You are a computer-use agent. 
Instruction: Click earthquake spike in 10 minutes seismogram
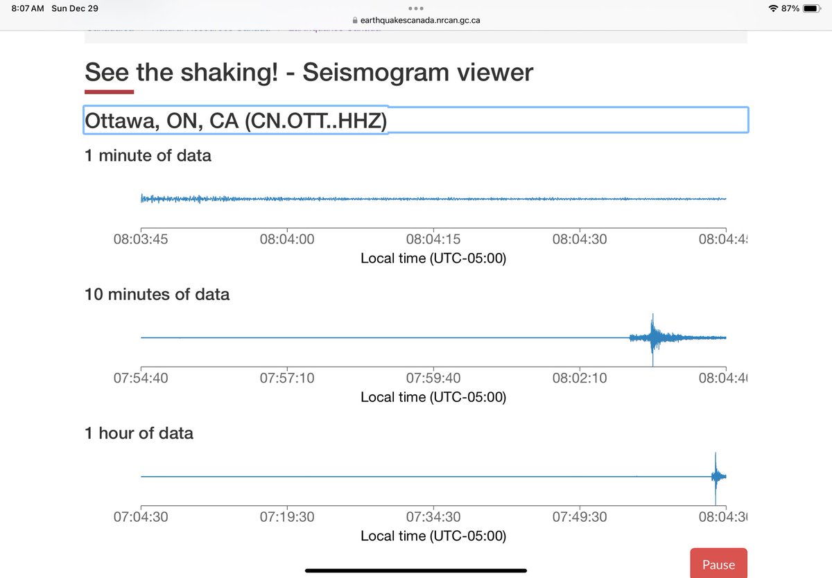click(x=652, y=338)
